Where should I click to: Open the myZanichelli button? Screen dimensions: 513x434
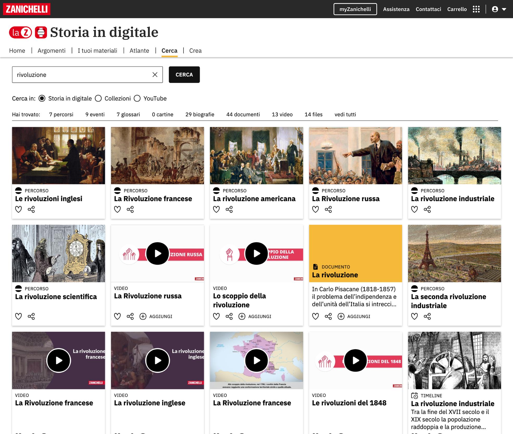tap(355, 9)
